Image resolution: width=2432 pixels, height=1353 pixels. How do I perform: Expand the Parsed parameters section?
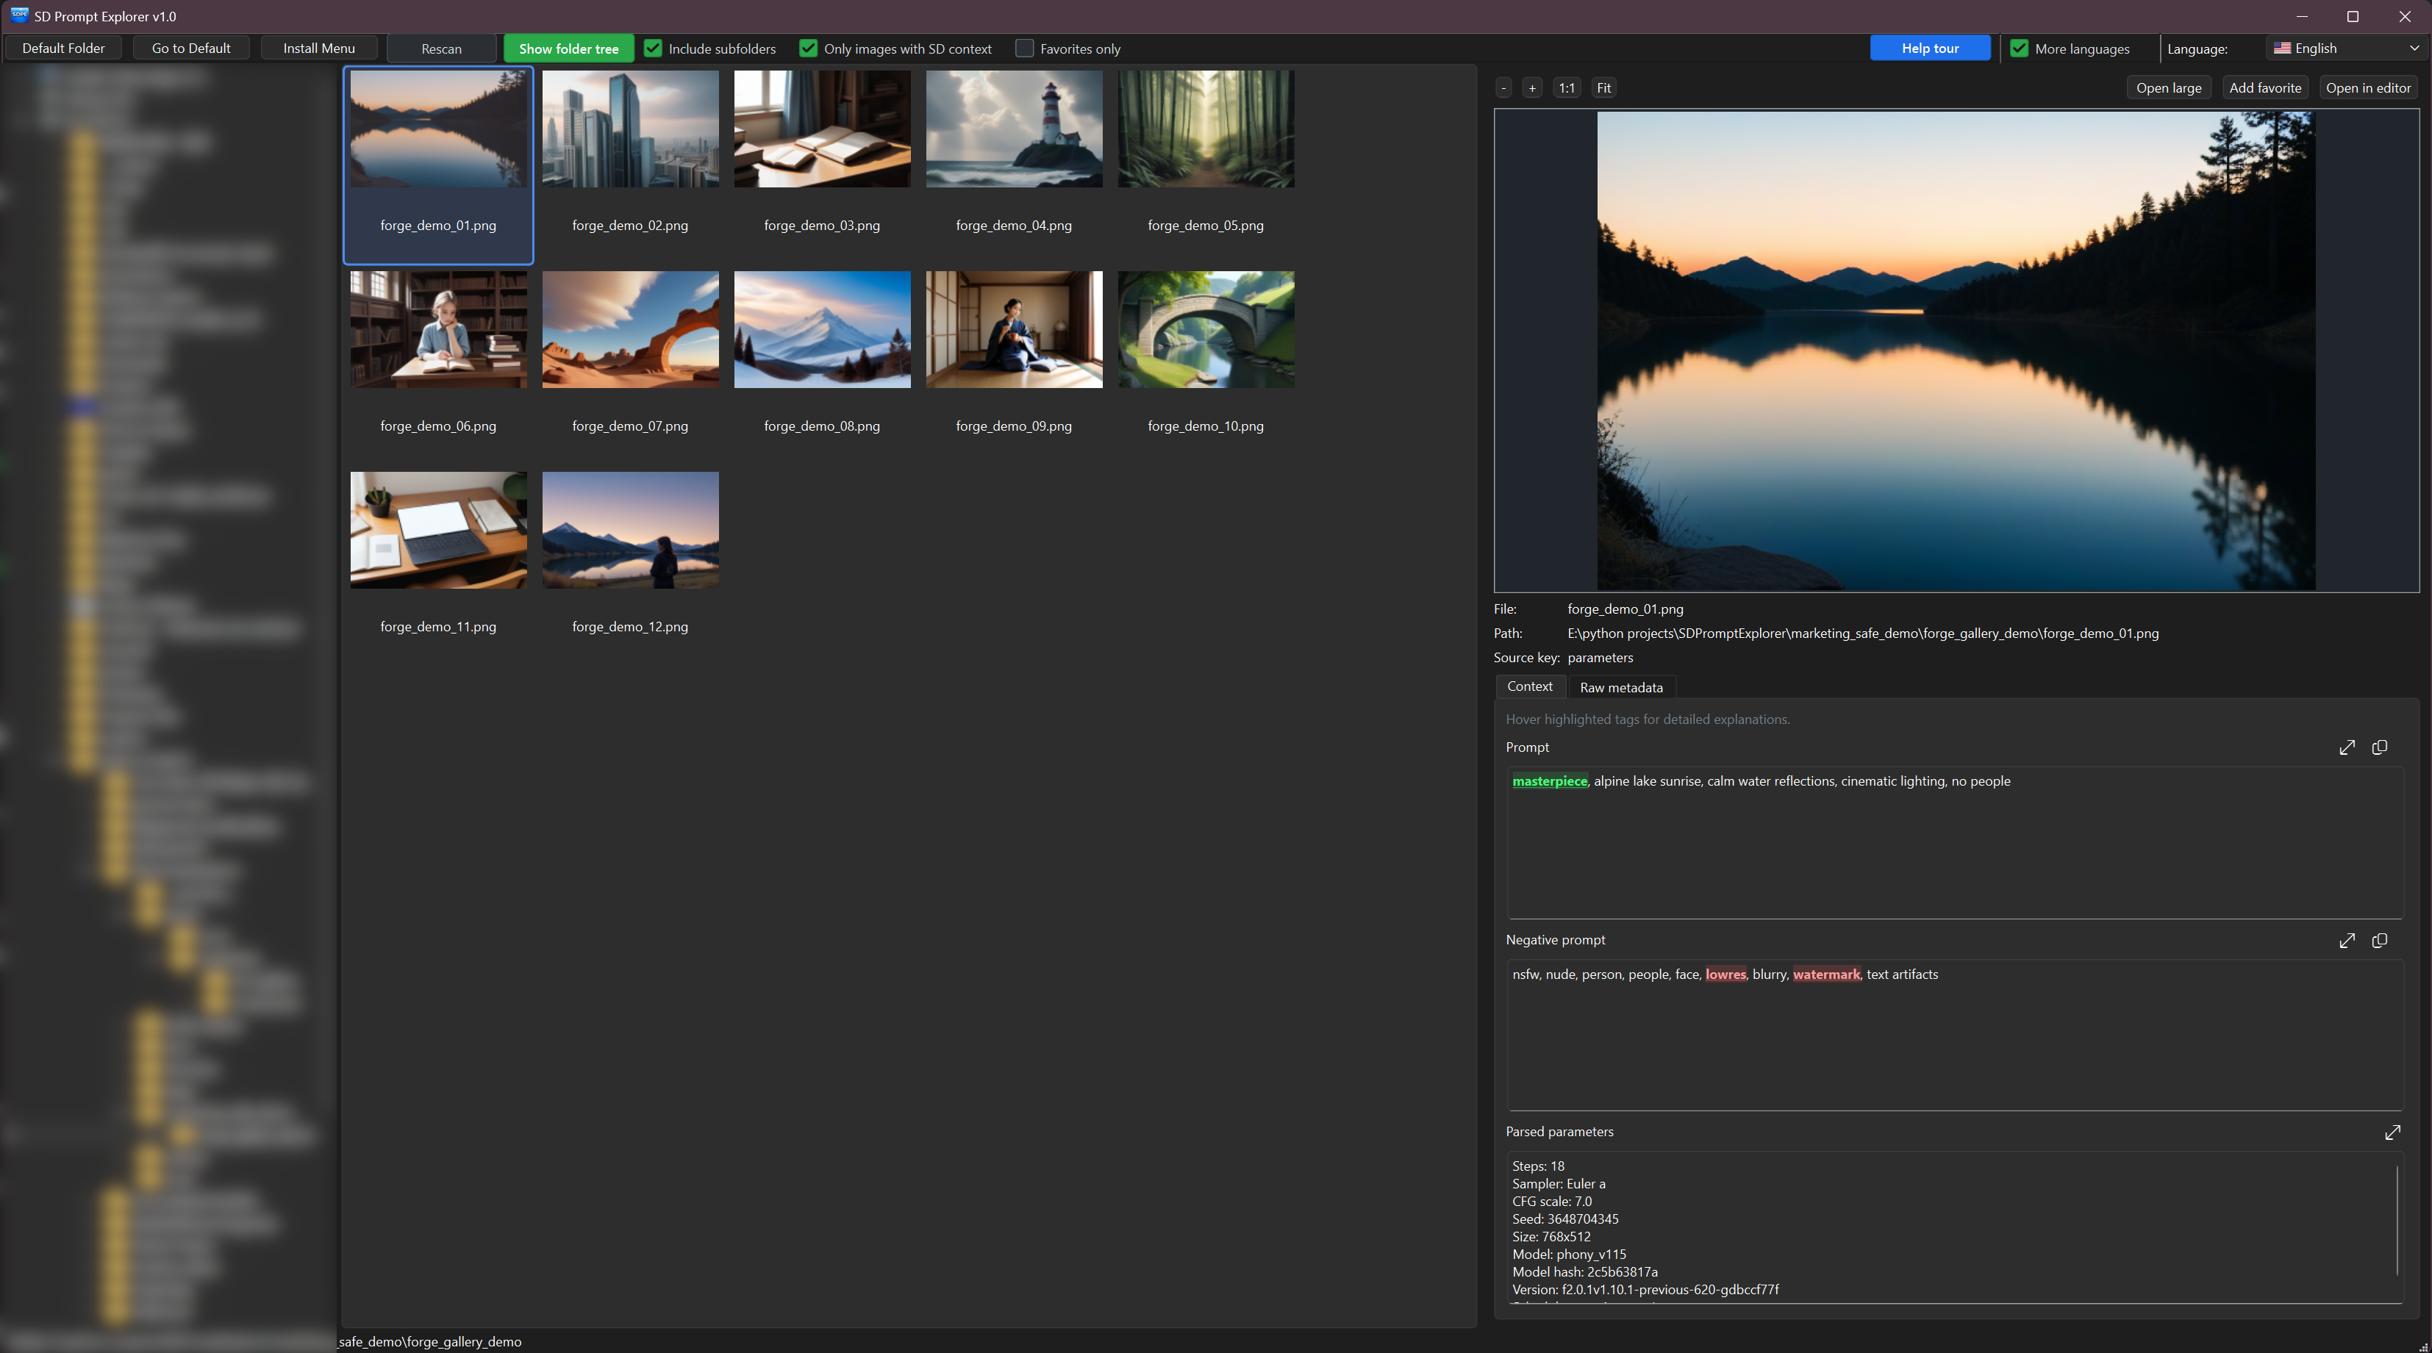coord(2392,1133)
